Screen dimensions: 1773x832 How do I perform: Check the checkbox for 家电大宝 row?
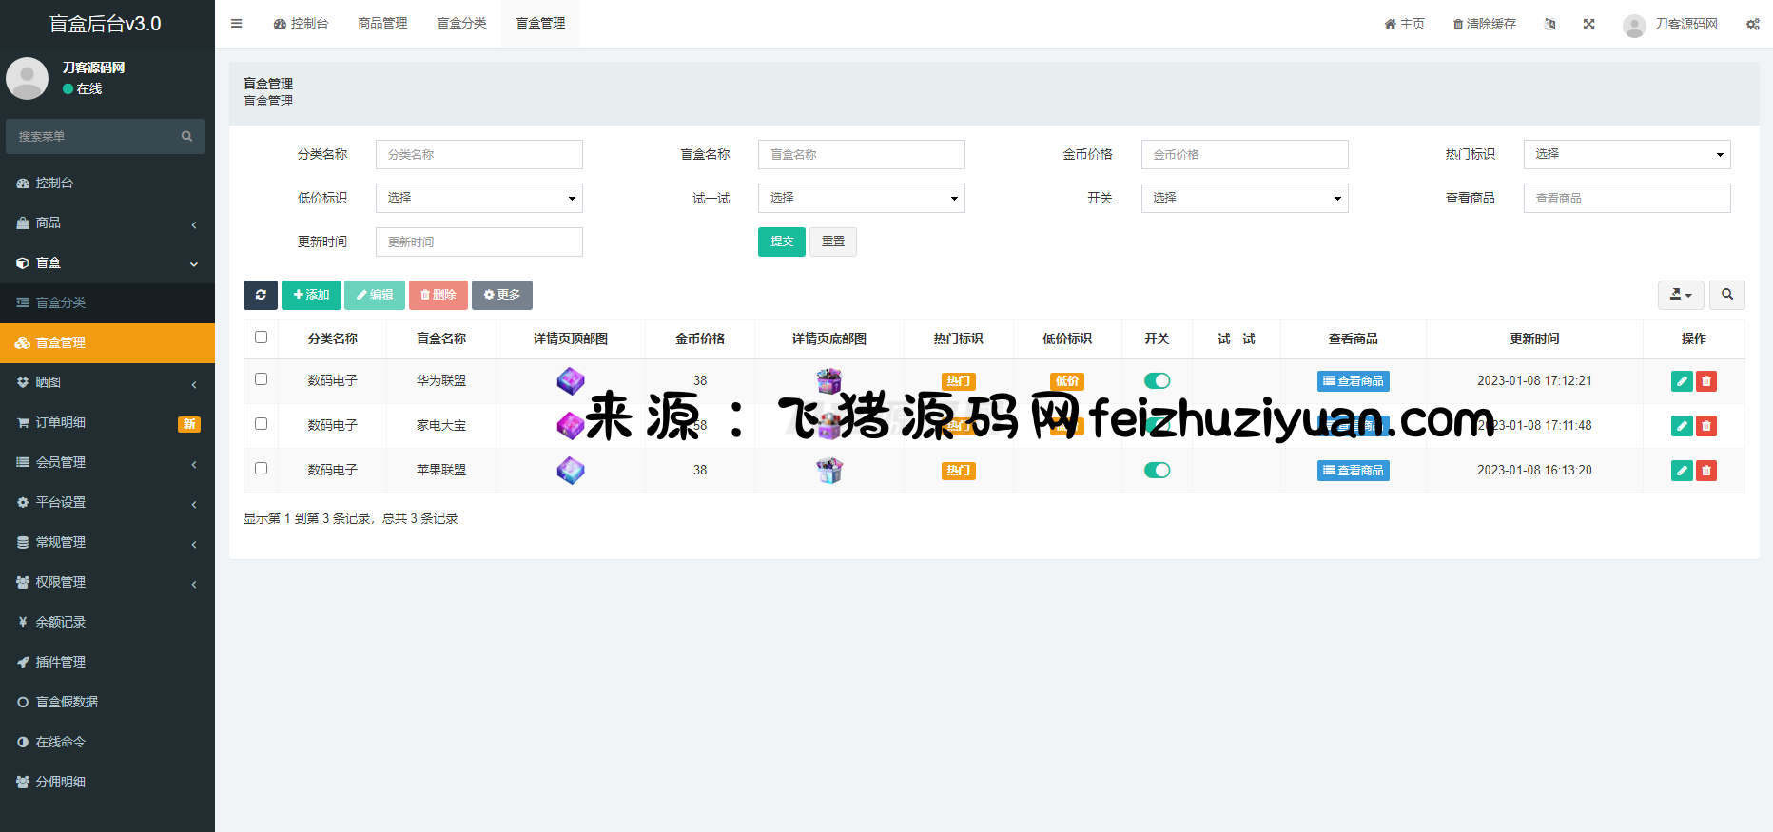click(262, 424)
